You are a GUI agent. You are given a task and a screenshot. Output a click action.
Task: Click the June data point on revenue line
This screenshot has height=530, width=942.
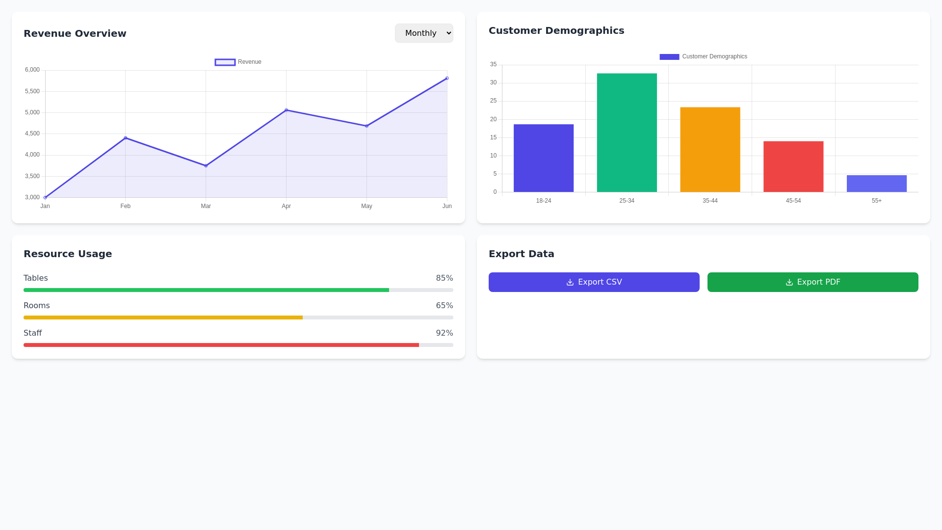(x=447, y=78)
